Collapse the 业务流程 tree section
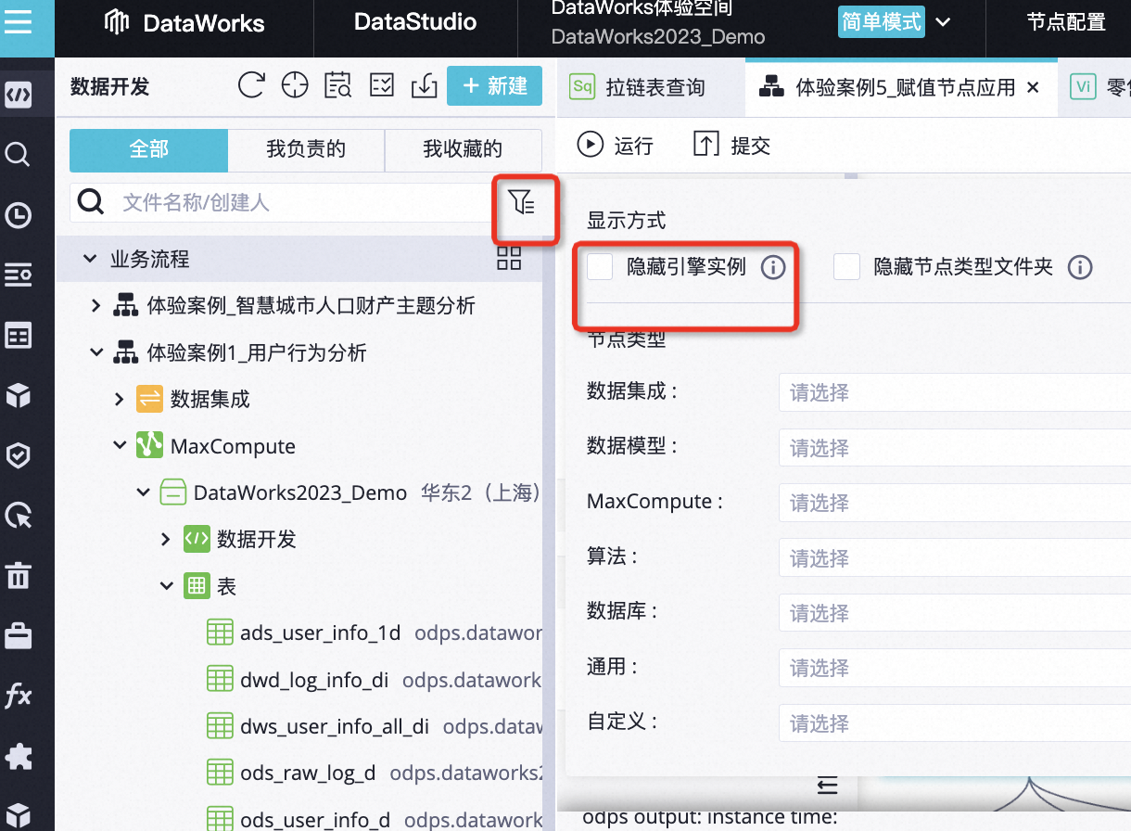 [x=90, y=259]
